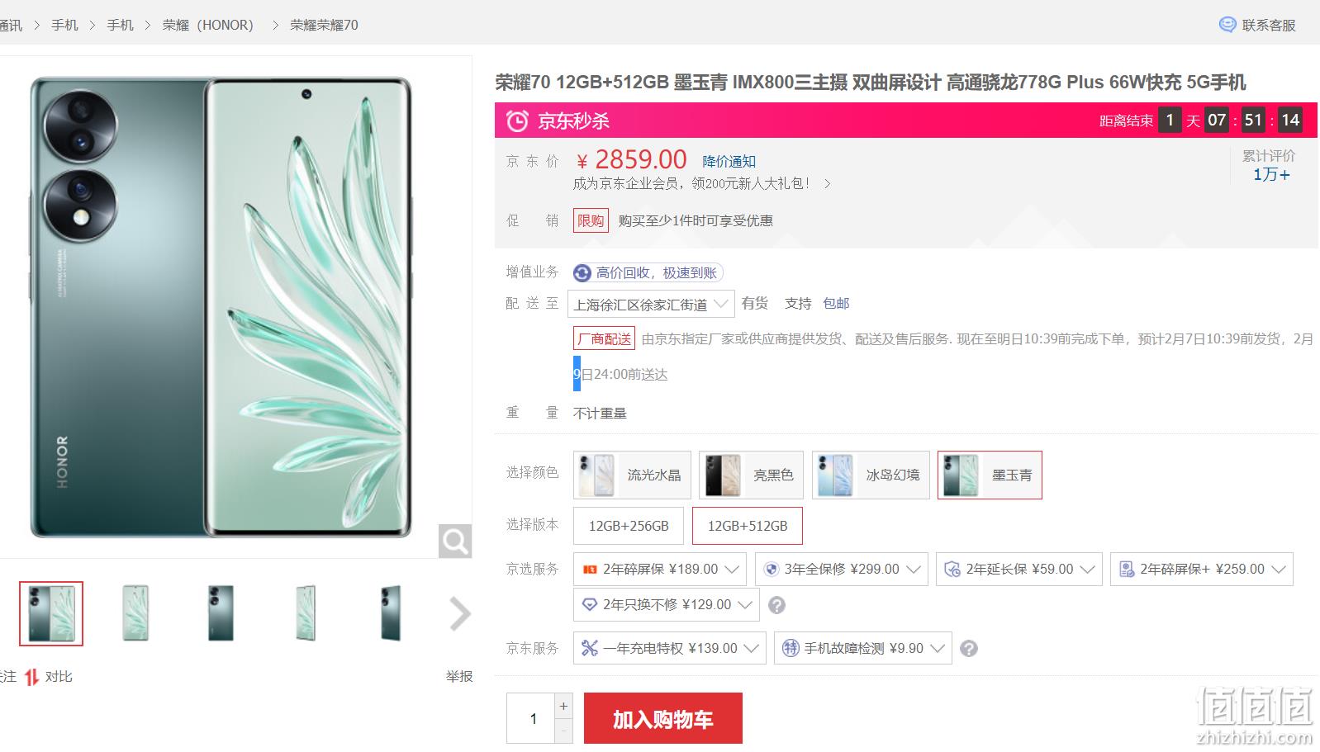1320x752 pixels.
Task: Select the 12GB+512GB version option
Action: [748, 526]
